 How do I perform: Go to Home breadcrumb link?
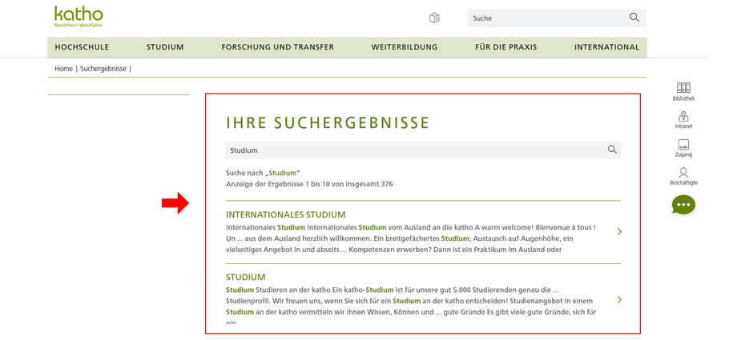click(63, 69)
